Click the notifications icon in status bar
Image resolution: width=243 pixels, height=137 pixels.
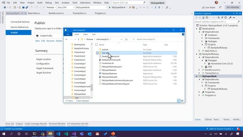coord(238,129)
